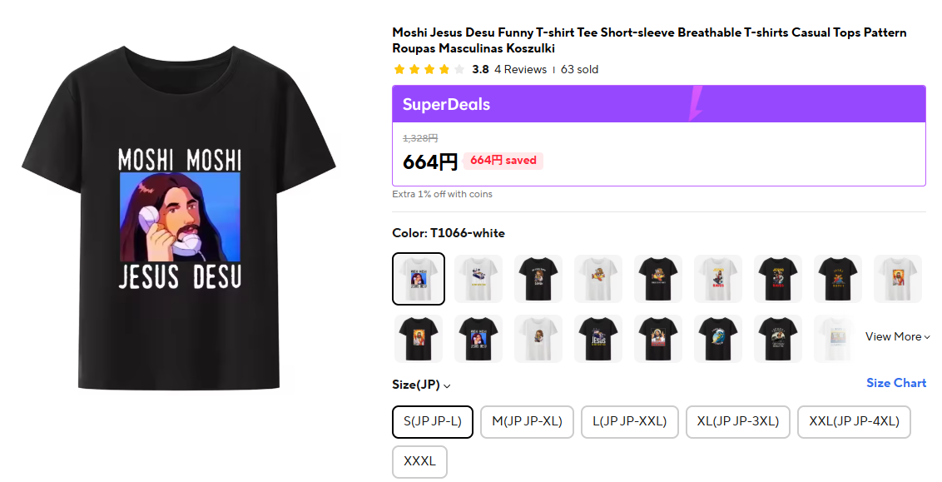Choose the black Moshi Moshi shirt swatch
This screenshot has height=482, width=942.
[478, 339]
